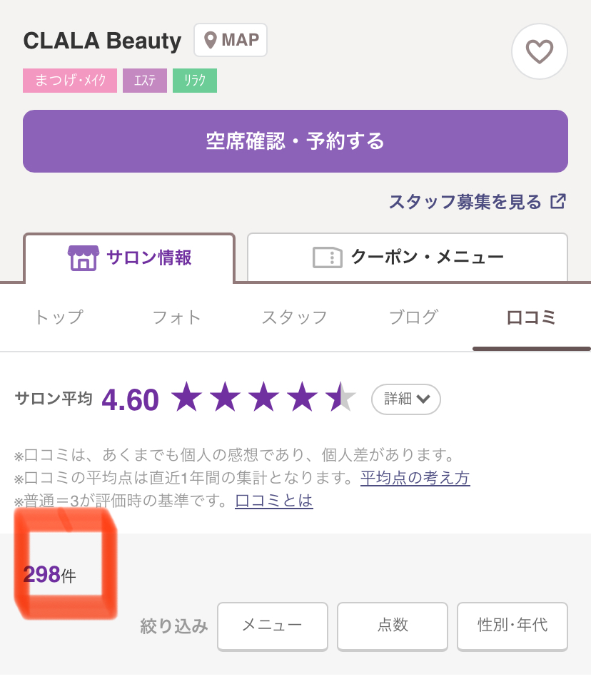Open the メニュー filter dropdown

[273, 626]
